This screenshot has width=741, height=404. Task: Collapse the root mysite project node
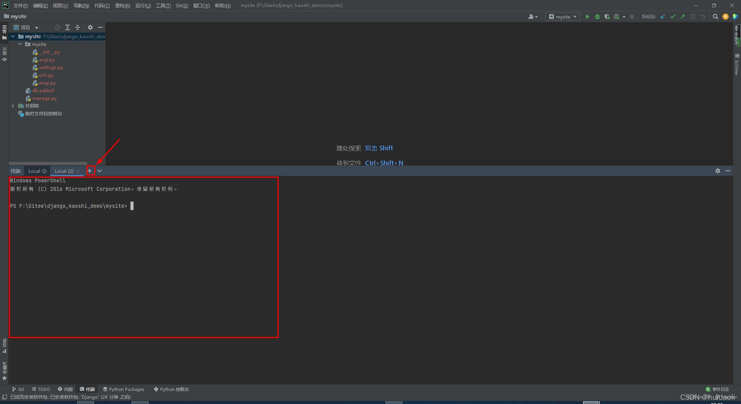click(x=13, y=36)
